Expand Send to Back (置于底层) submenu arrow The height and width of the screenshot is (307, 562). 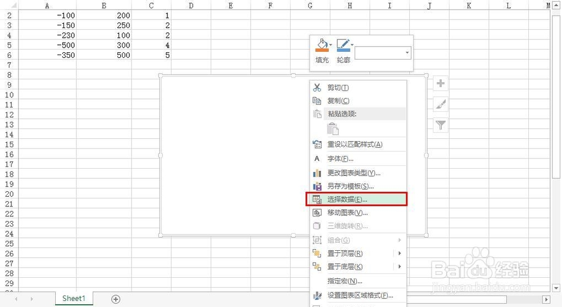[400, 267]
